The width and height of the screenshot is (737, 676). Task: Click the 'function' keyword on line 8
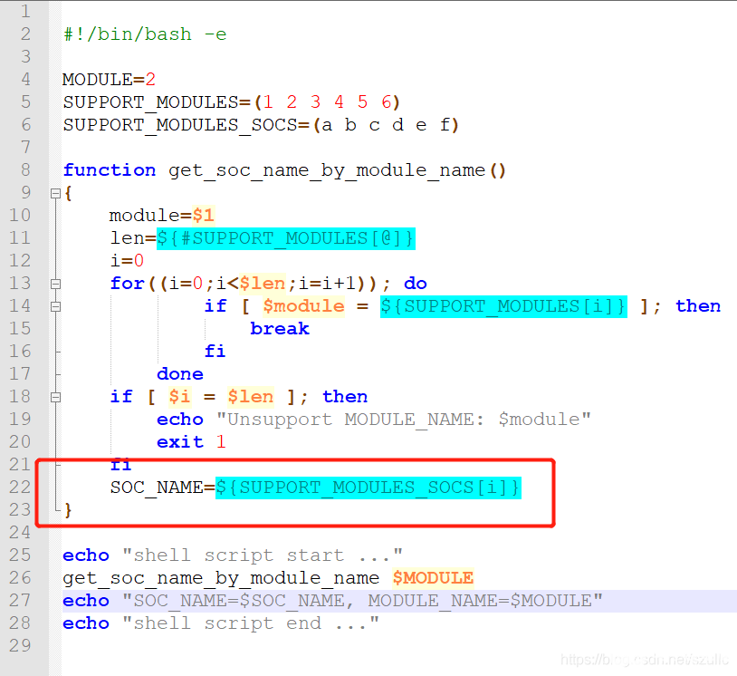coord(110,169)
